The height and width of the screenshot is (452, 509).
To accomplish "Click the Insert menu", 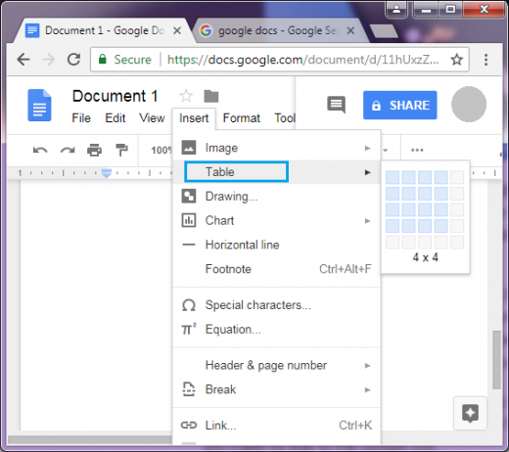I will pyautogui.click(x=194, y=118).
